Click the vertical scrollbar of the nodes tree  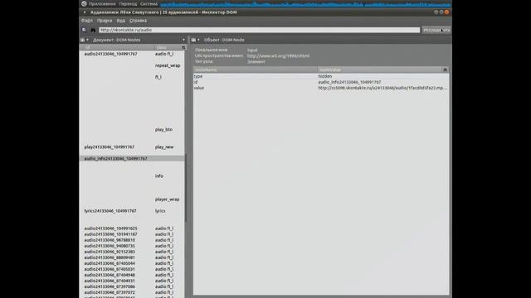click(x=186, y=188)
